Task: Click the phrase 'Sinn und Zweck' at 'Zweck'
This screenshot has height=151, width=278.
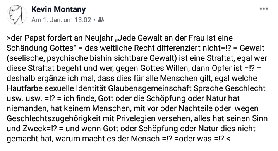Action: (34, 129)
